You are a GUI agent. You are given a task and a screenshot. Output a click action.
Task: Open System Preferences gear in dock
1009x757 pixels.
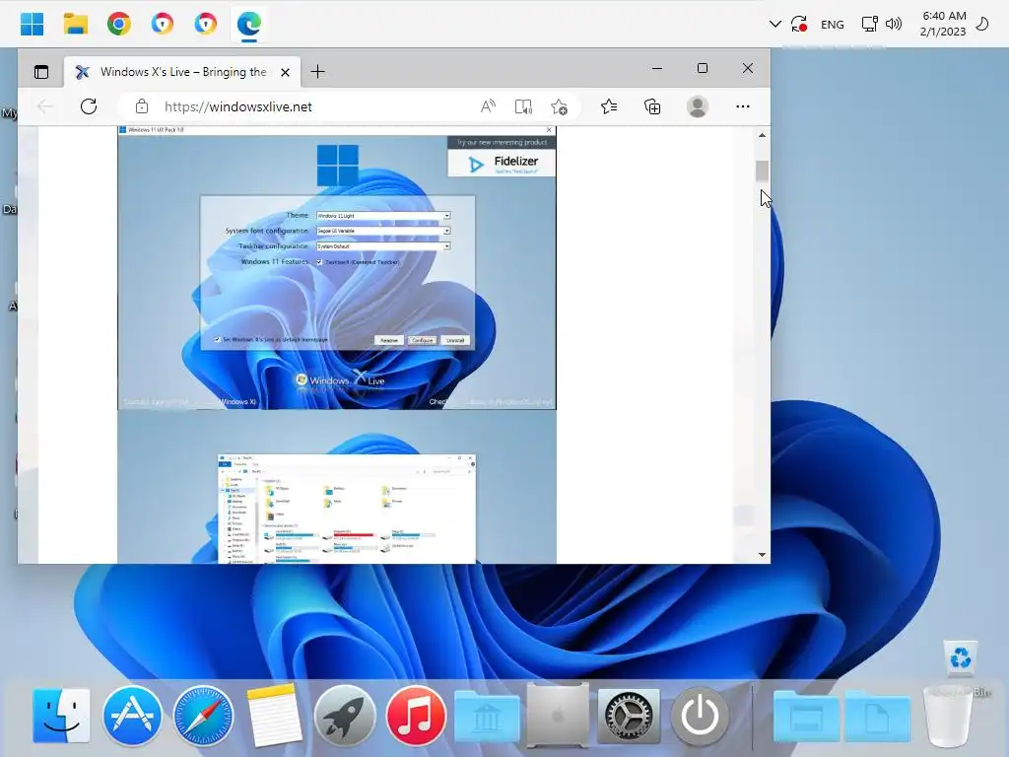629,716
